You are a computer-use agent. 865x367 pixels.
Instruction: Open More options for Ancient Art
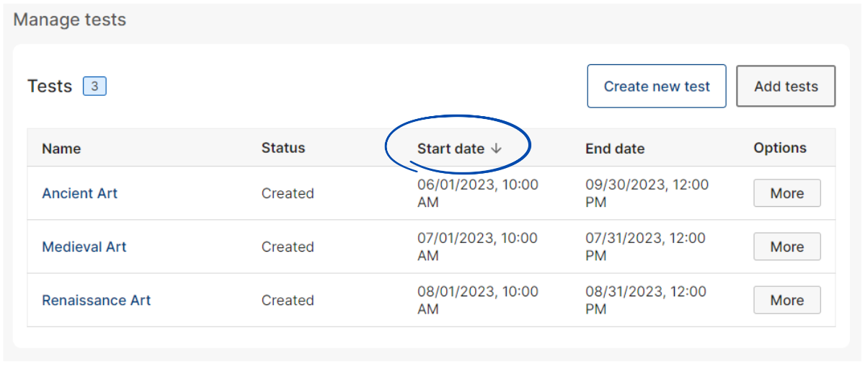pyautogui.click(x=787, y=193)
